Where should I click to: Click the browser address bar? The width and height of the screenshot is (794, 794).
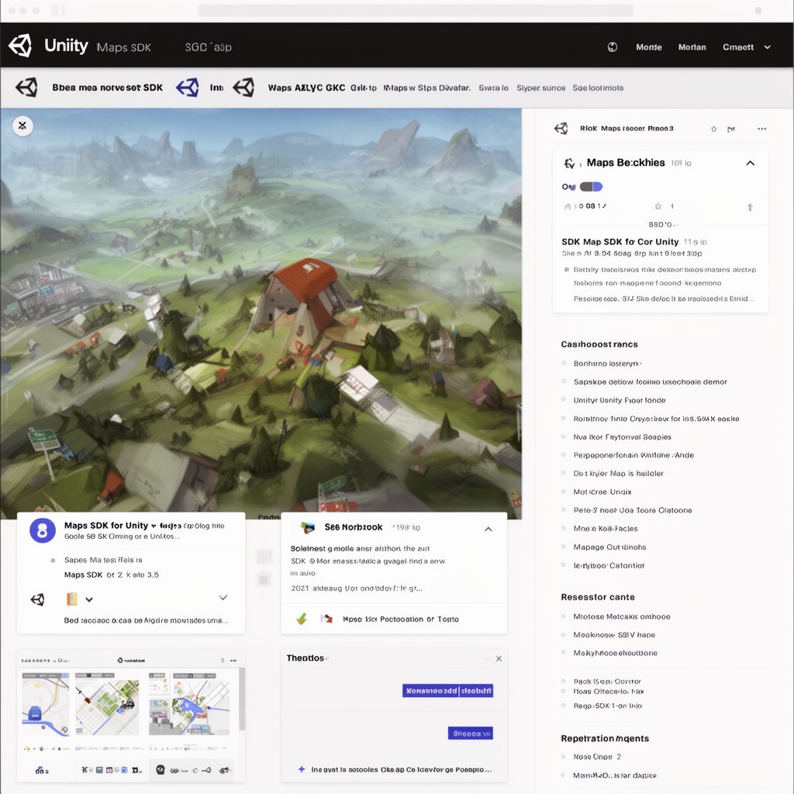tap(416, 11)
